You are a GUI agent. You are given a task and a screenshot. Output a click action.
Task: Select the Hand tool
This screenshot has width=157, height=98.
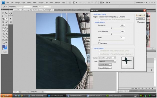pyautogui.click(x=3, y=43)
